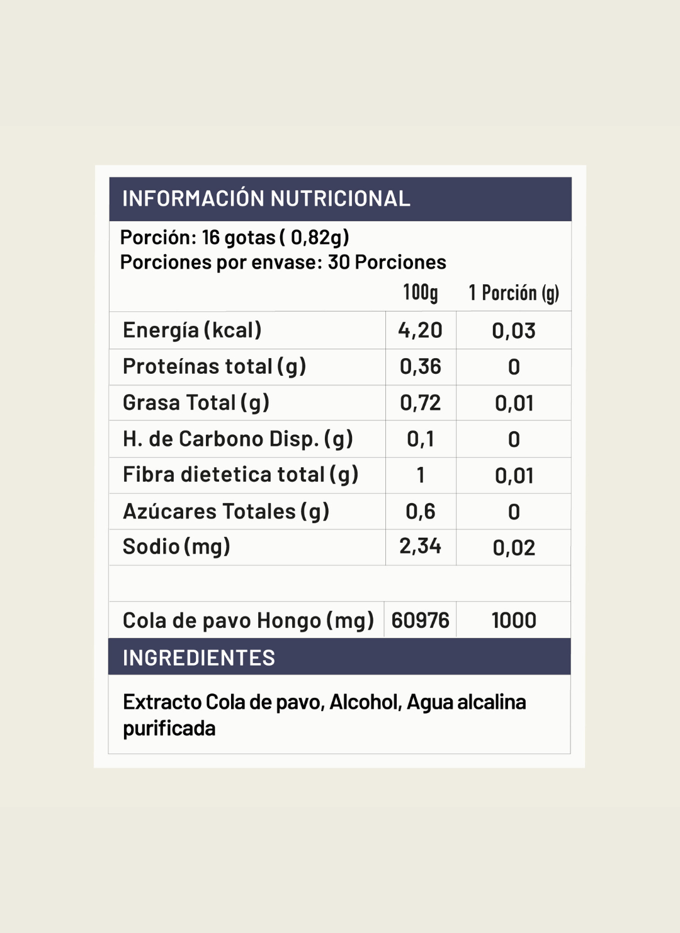The image size is (680, 933).
Task: Click the Sodio (mg) row label
Action: [x=176, y=547]
